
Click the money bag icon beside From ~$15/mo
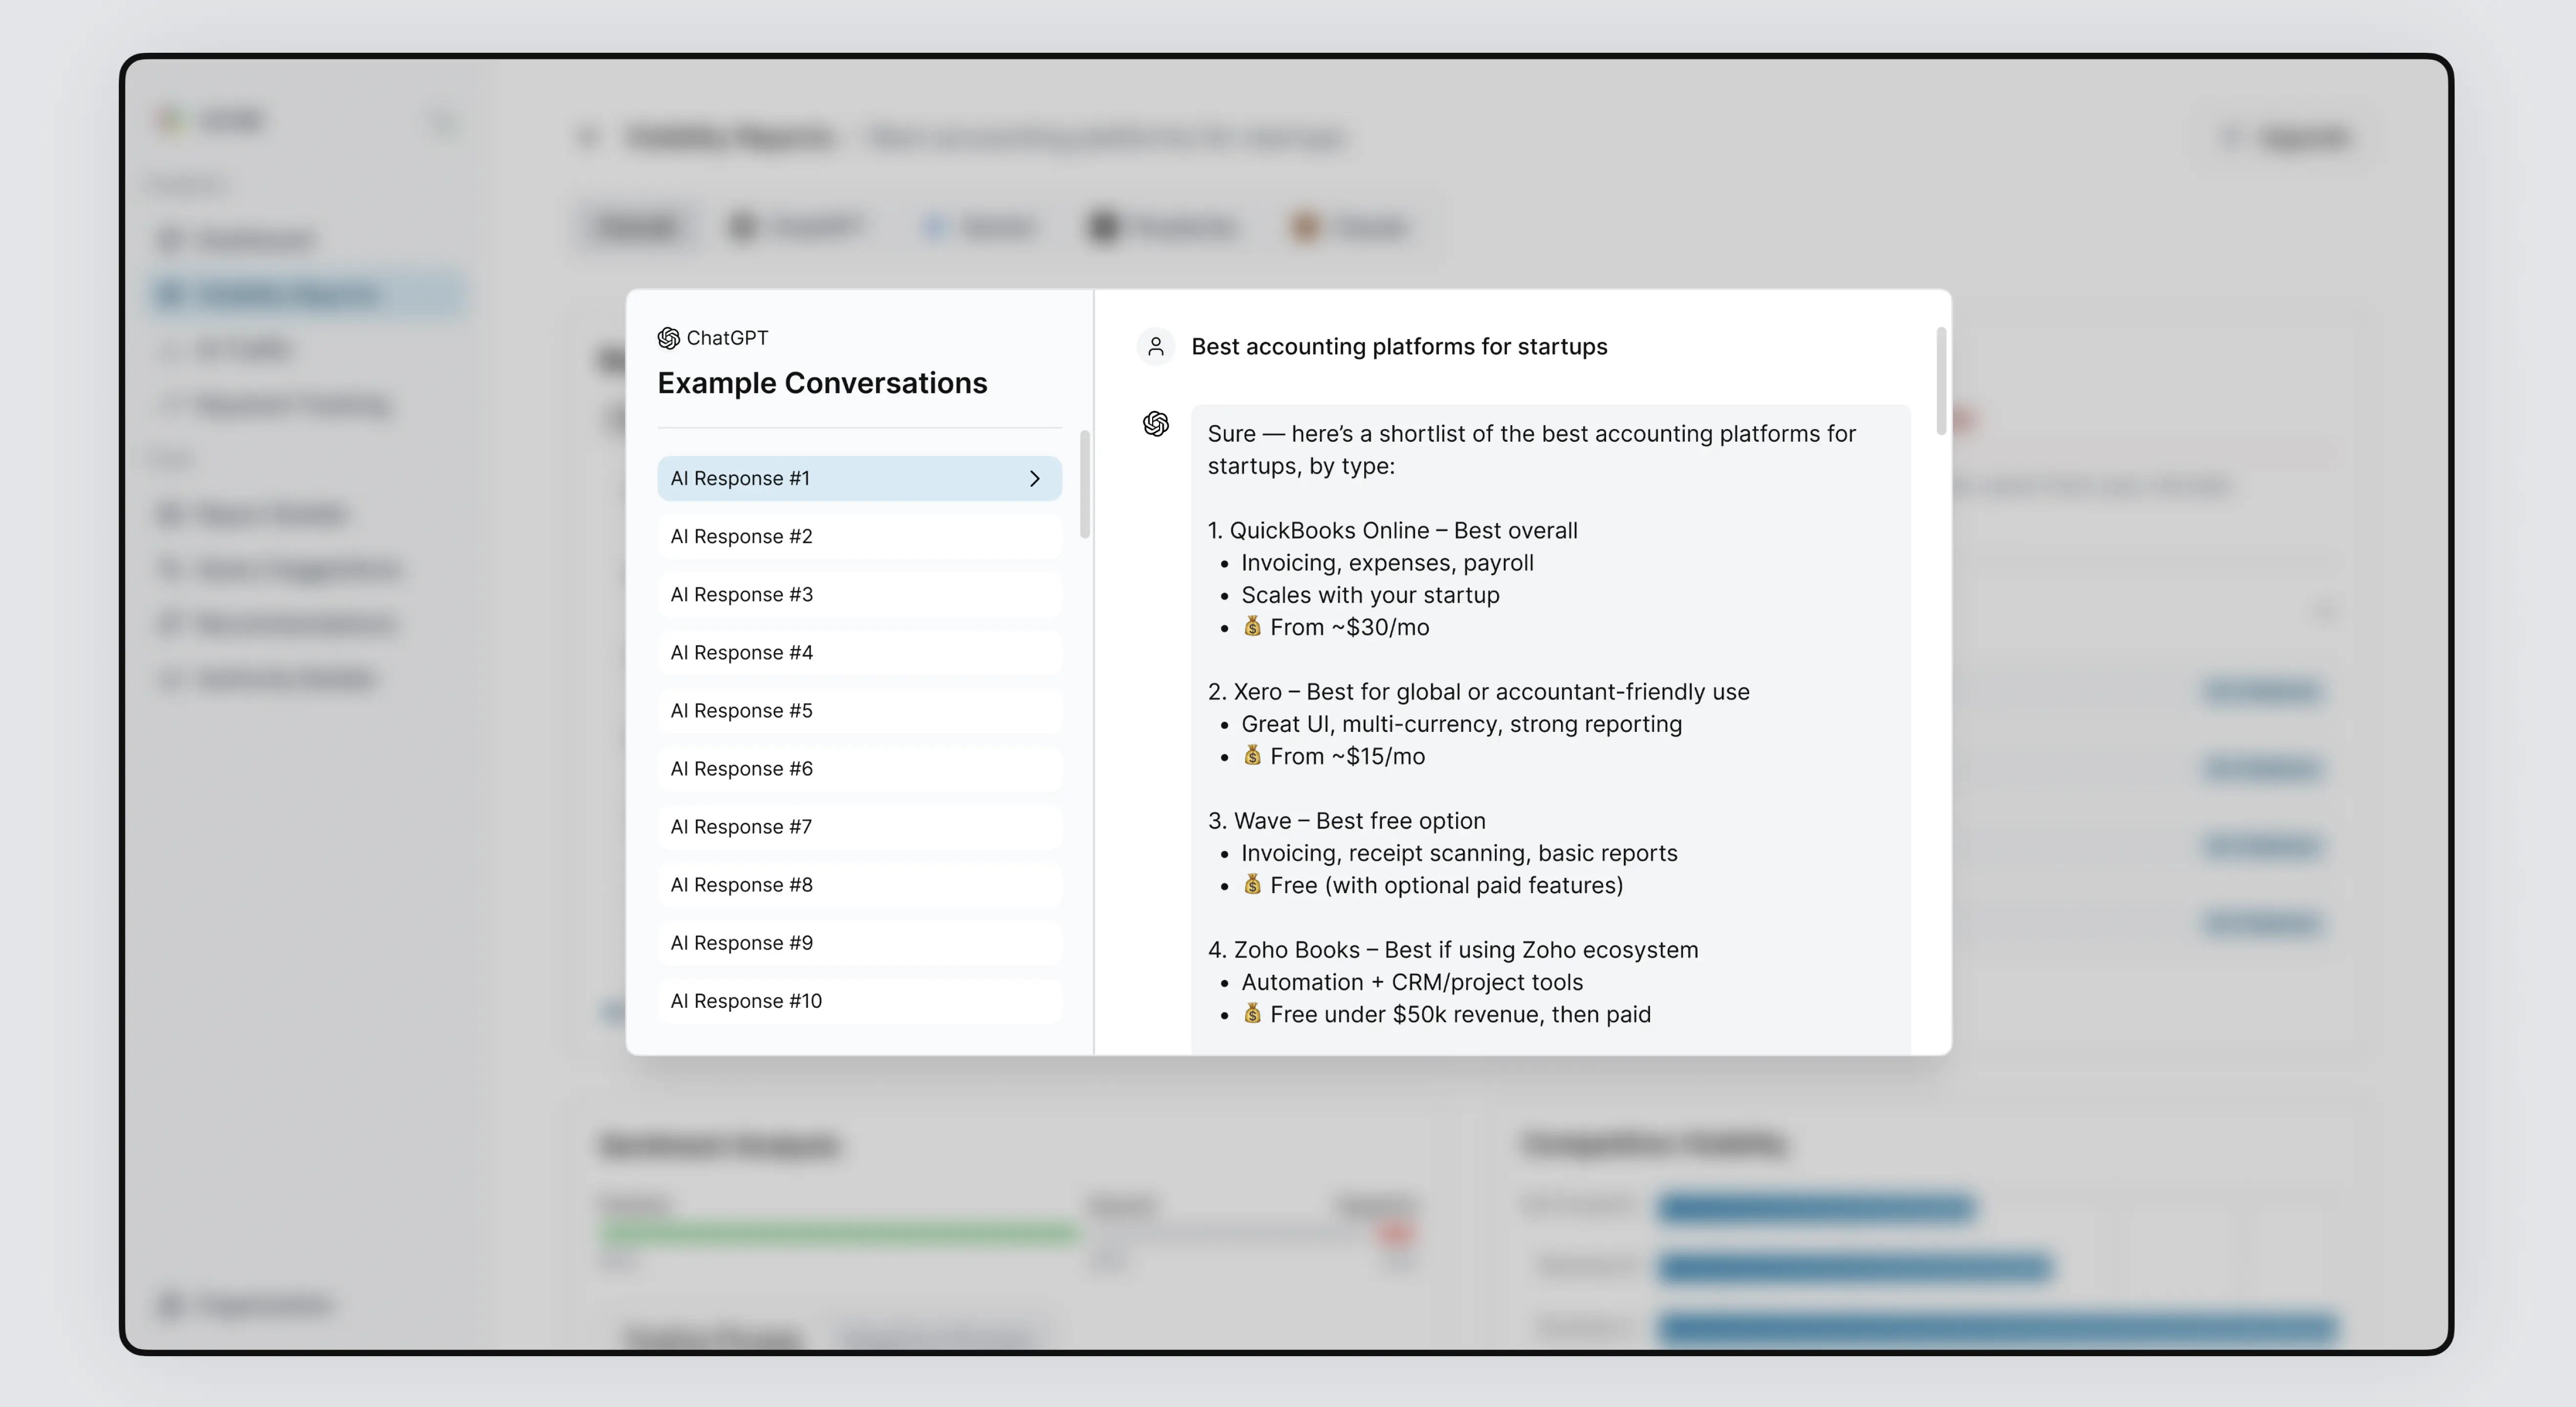(1252, 756)
